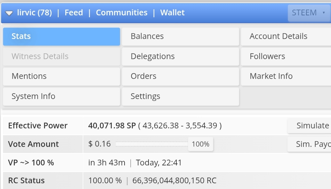331x189 pixels.
Task: Open the lirvic (78) account menu
Action: [34, 13]
